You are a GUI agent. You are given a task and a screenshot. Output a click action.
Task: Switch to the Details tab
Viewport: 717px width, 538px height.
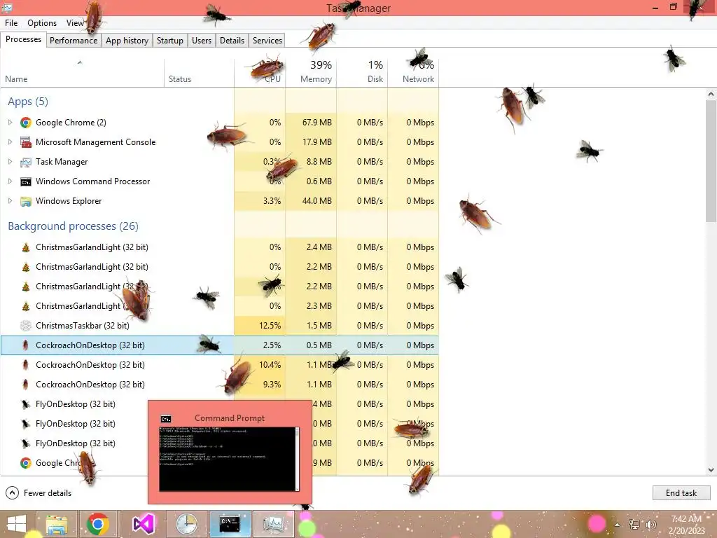(x=232, y=40)
